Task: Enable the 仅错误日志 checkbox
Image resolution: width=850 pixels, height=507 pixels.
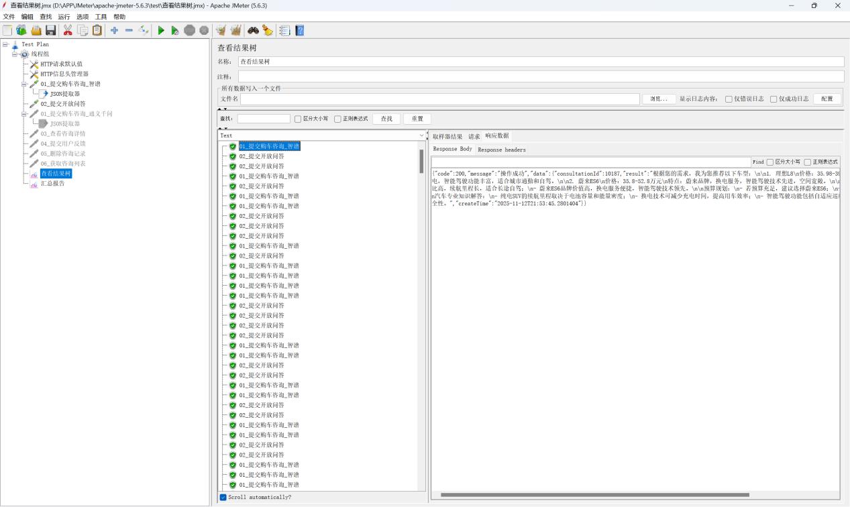Action: click(x=729, y=99)
